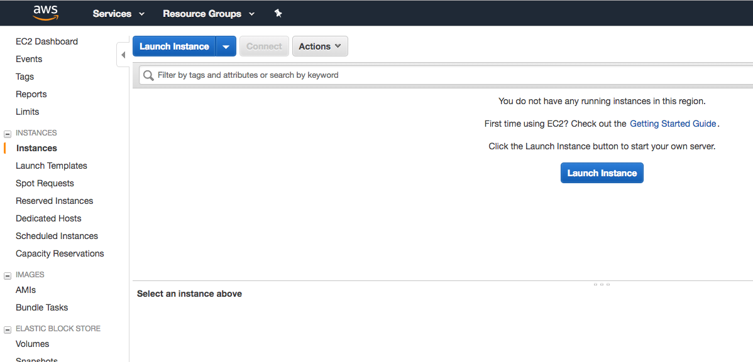Click 'You do not have any running instances' message
The width and height of the screenshot is (753, 362).
(602, 101)
